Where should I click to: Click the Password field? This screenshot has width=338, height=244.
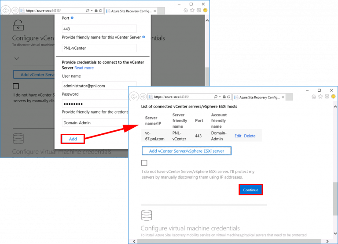95,104
